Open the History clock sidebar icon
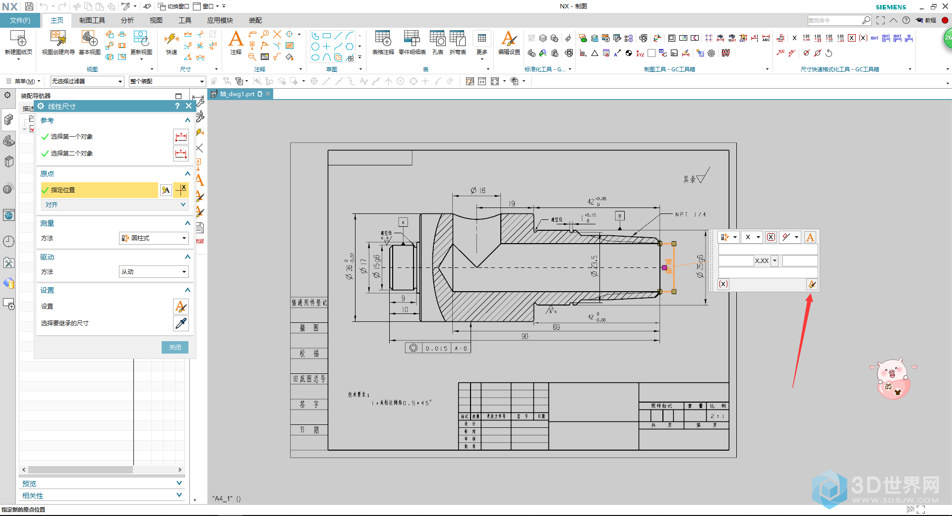 [8, 241]
